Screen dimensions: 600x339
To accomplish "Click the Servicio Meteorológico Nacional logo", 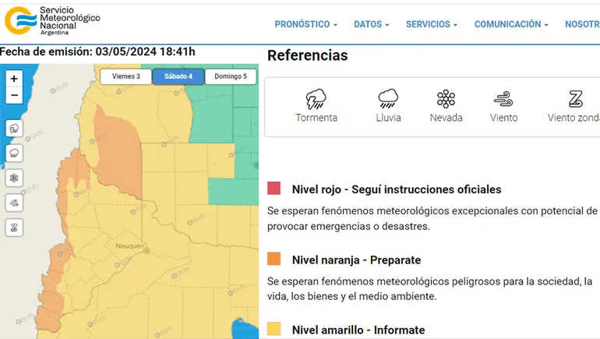I will (x=52, y=21).
